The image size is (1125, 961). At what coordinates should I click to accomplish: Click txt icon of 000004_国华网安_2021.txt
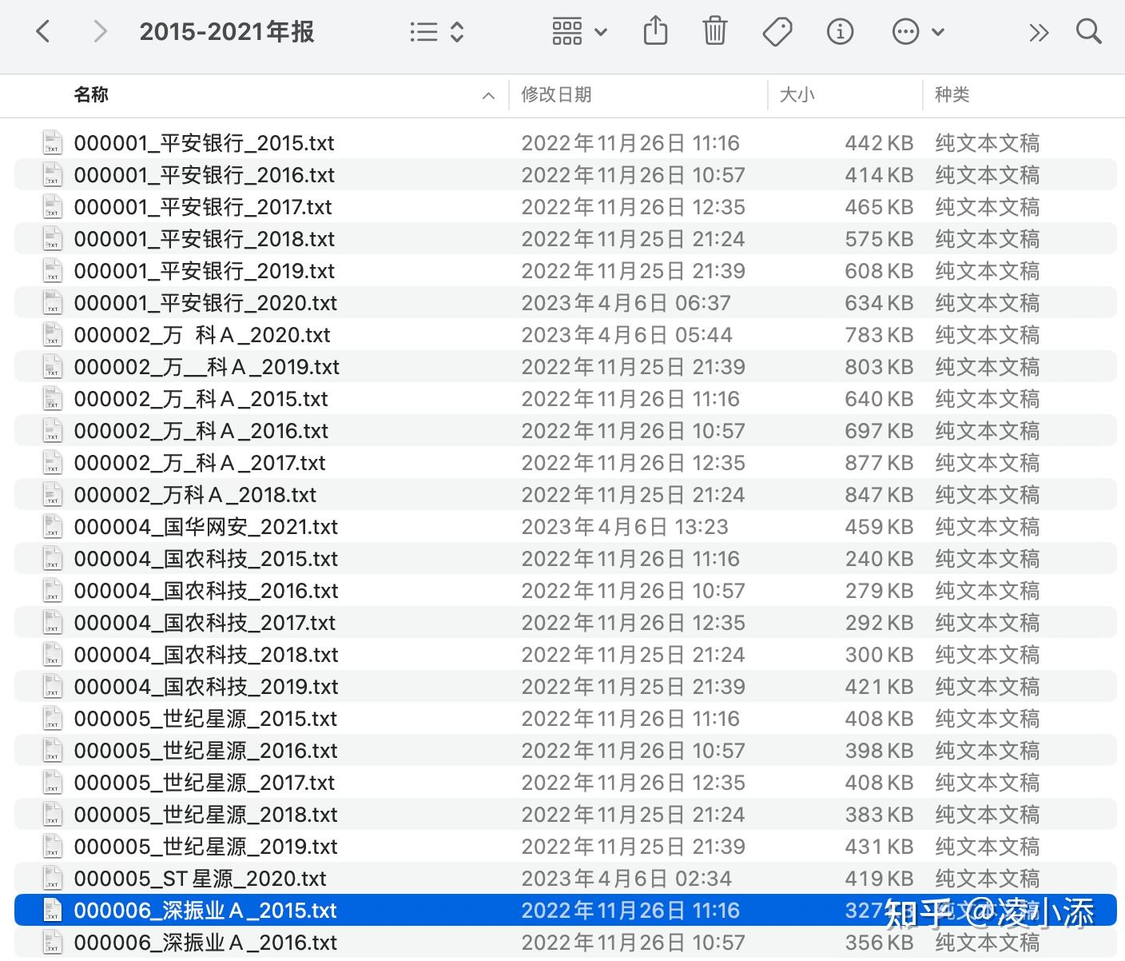click(x=52, y=526)
